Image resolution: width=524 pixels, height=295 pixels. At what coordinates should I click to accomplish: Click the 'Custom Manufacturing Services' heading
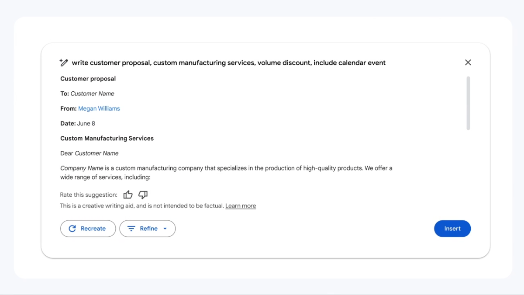tap(107, 139)
